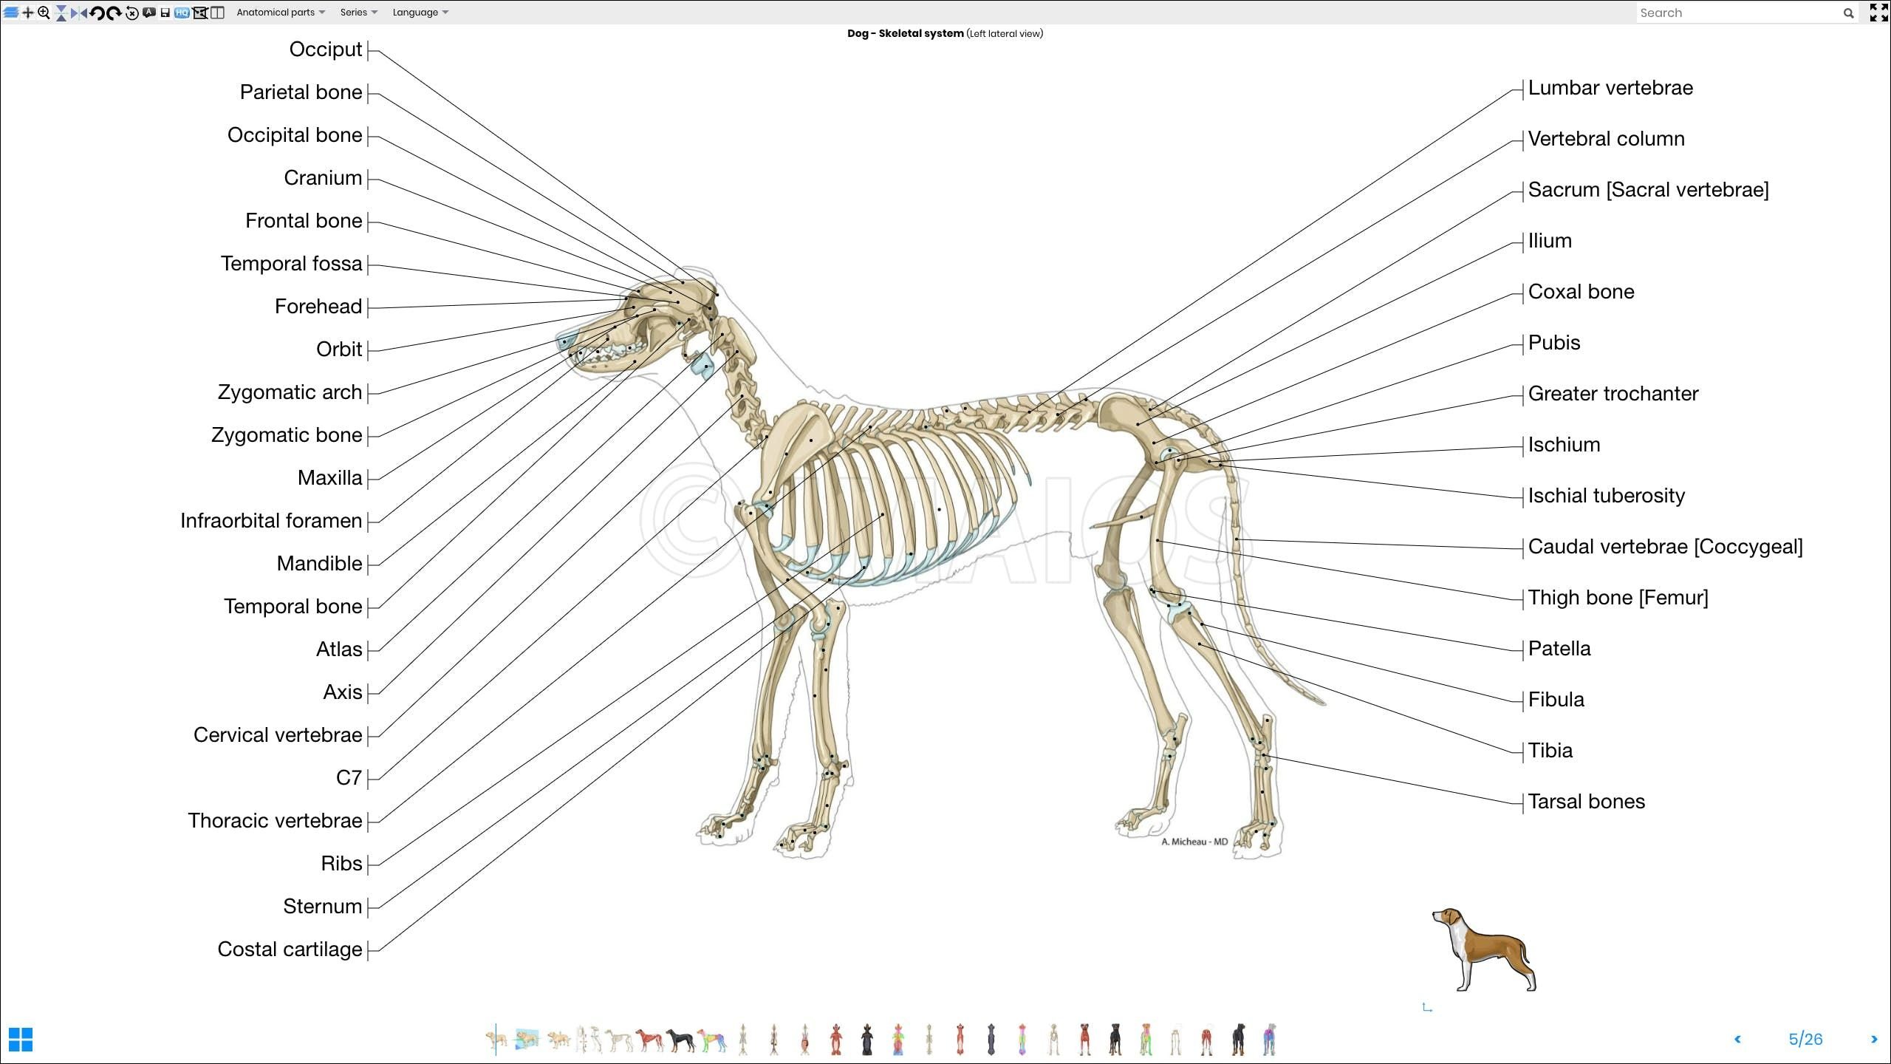Open the Language dropdown
Image resolution: width=1891 pixels, height=1064 pixels.
[x=420, y=13]
